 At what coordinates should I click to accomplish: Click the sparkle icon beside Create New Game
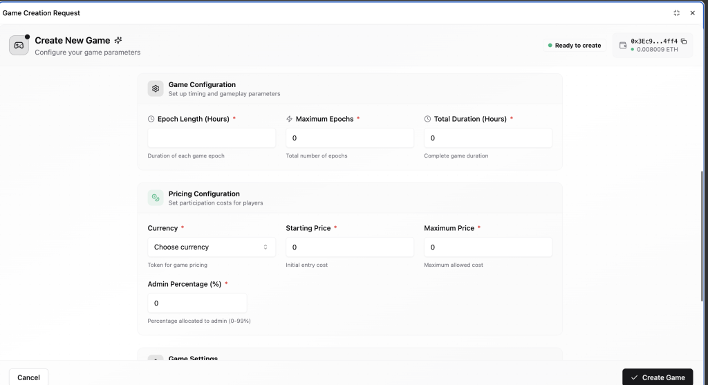coord(118,41)
